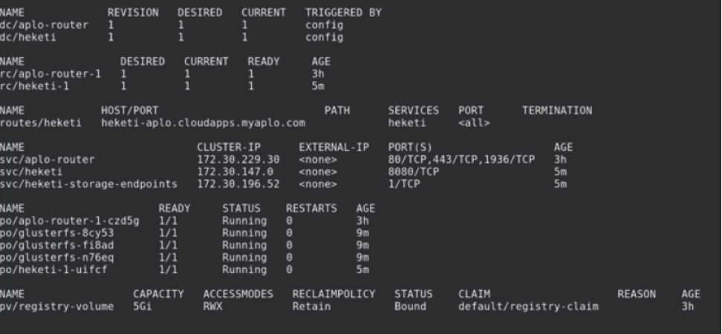722x334 pixels.
Task: Select the rc/heketi-1 replication controller text
Action: pos(31,86)
